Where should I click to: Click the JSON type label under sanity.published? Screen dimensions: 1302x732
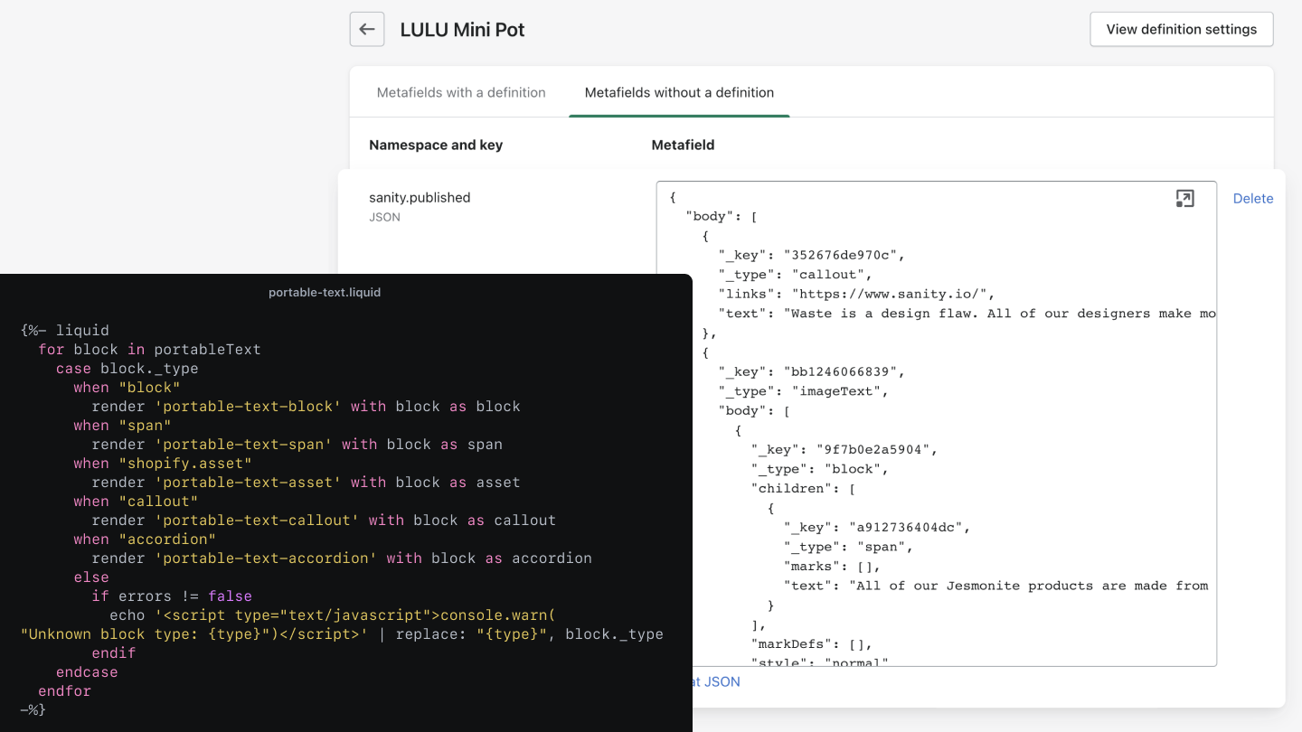384,217
